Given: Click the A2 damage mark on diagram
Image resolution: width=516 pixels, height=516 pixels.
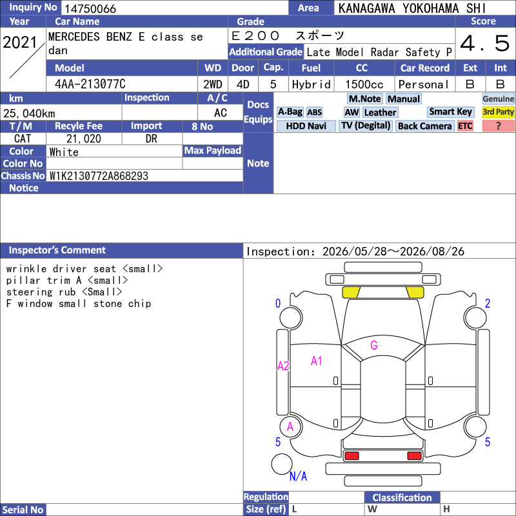Looking at the screenshot, I should click(x=283, y=366).
